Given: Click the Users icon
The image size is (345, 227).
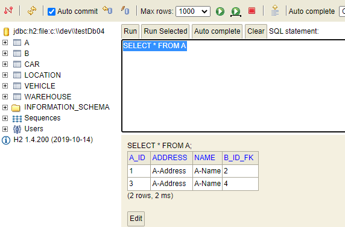Looking at the screenshot, I should (x=17, y=129).
